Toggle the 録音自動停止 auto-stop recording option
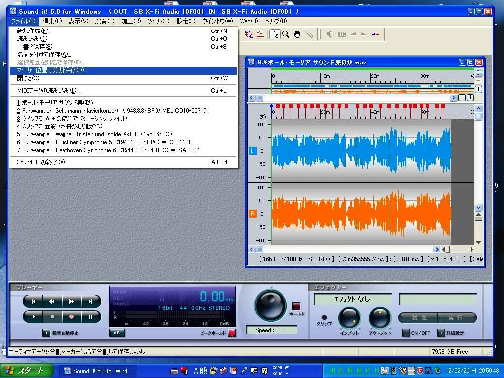 (x=46, y=333)
